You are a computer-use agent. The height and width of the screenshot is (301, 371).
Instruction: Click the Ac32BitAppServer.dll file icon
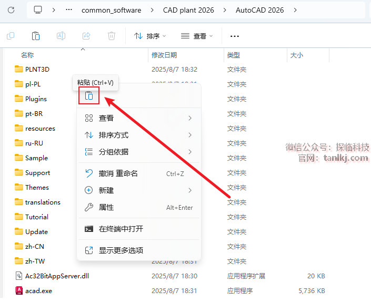(x=19, y=276)
